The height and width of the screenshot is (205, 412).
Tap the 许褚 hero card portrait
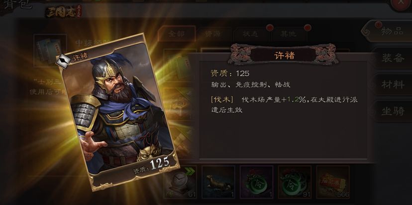coord(118,111)
